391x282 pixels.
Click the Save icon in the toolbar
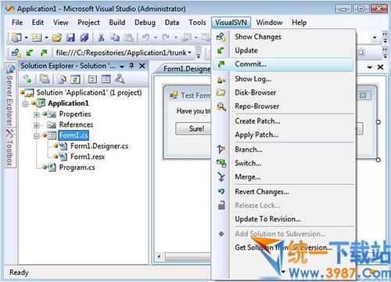click(70, 38)
